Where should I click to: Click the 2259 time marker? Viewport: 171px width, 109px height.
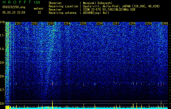pos(148,23)
